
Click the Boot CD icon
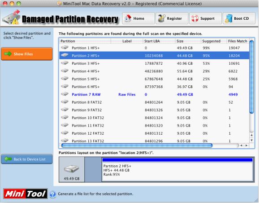pos(229,18)
